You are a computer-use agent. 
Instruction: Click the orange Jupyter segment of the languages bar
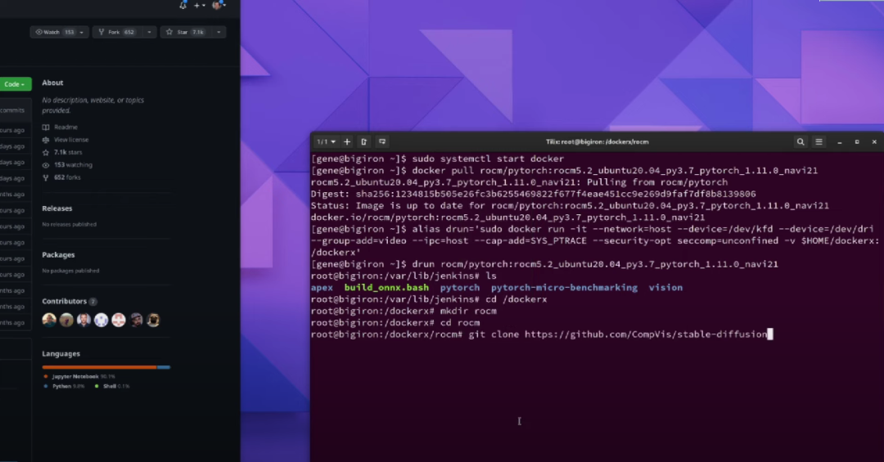(99, 367)
